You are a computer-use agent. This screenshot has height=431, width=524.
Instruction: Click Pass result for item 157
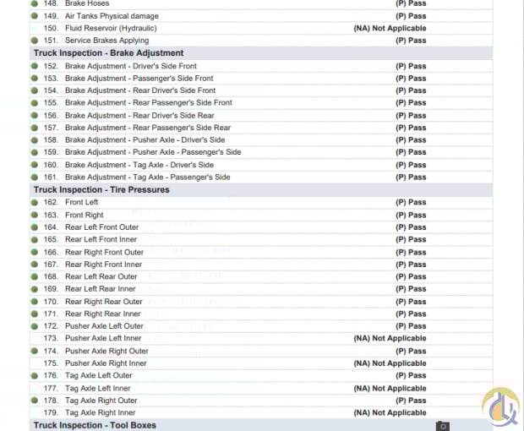[411, 128]
